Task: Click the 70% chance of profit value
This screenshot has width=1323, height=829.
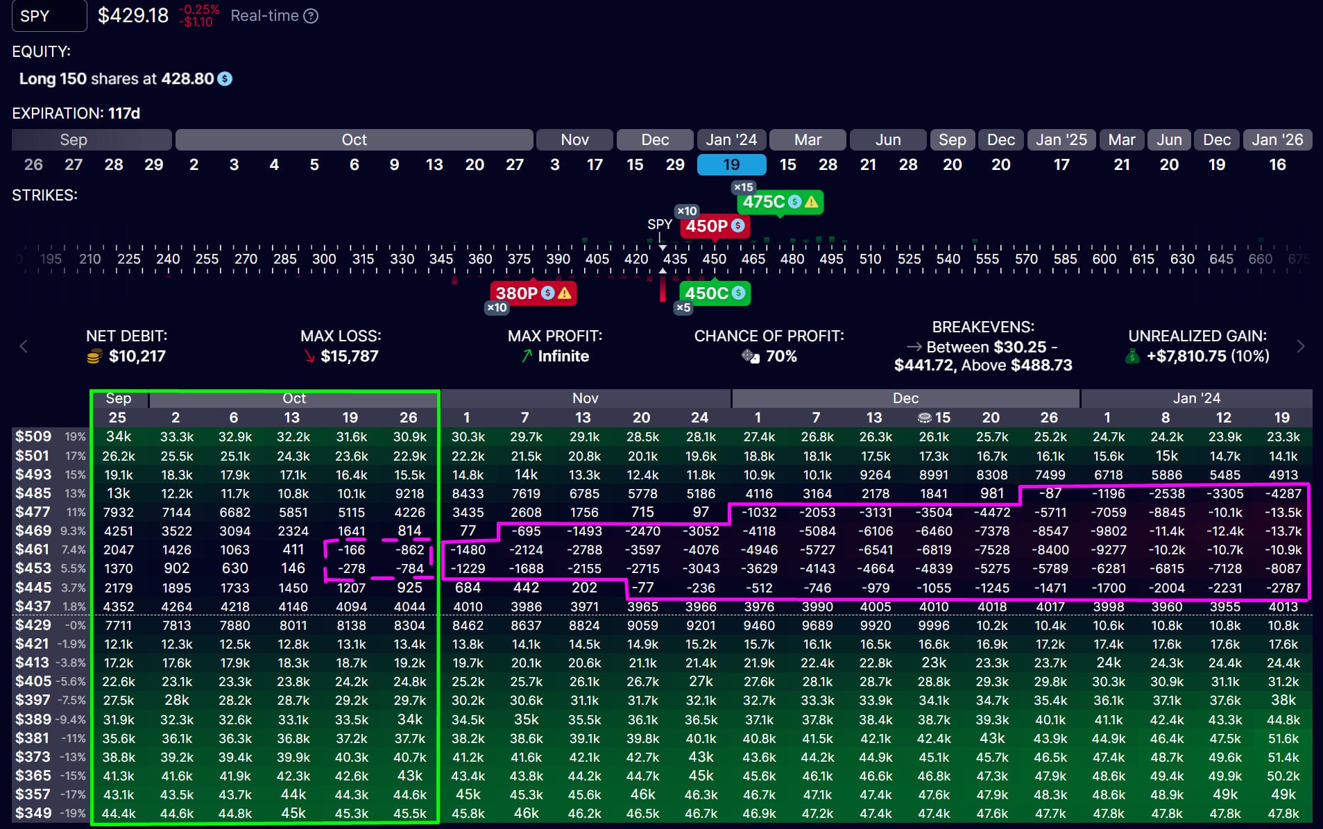Action: click(x=781, y=357)
